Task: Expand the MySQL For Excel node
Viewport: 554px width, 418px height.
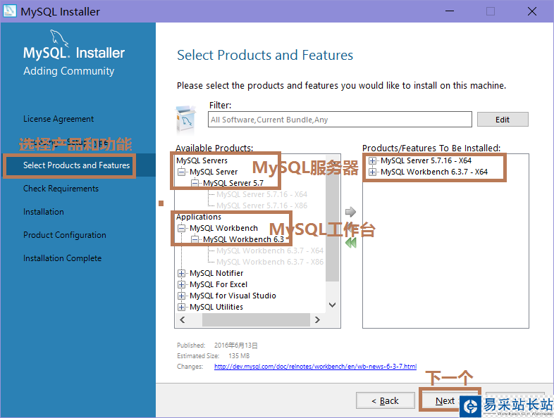Action: click(x=181, y=285)
